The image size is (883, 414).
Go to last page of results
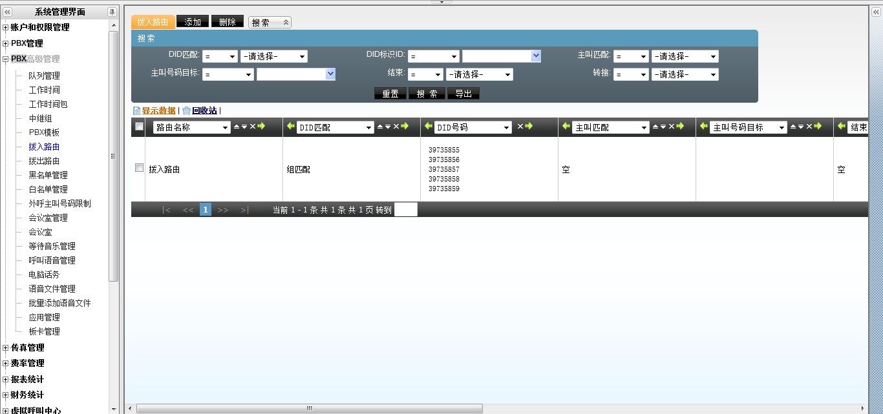(x=244, y=210)
